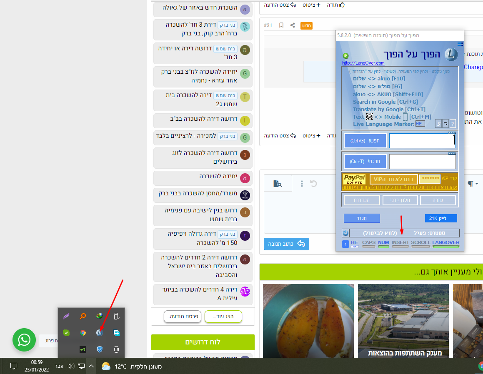
Task: Click Safely Remove Hardware USB tray icon
Action: tap(116, 316)
